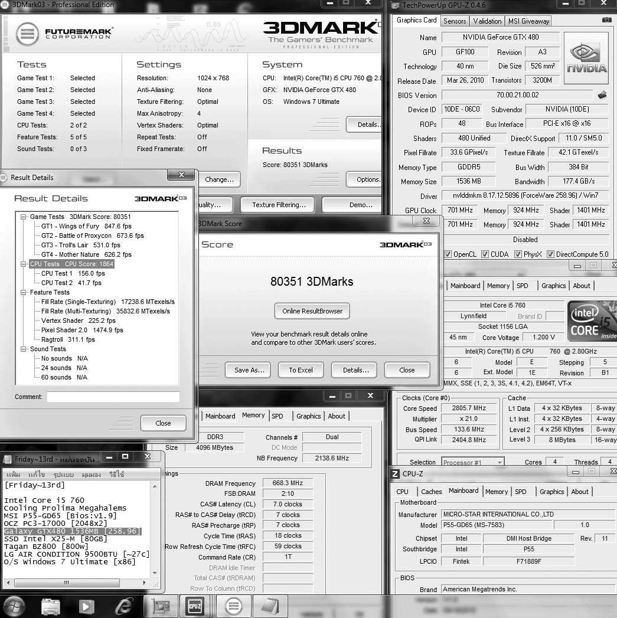Toggle the PhysX checkbox in GPU-Z

point(518,254)
